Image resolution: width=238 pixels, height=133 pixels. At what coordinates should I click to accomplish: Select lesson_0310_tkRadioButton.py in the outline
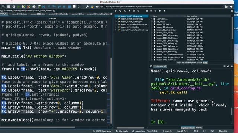[x=134, y=24]
